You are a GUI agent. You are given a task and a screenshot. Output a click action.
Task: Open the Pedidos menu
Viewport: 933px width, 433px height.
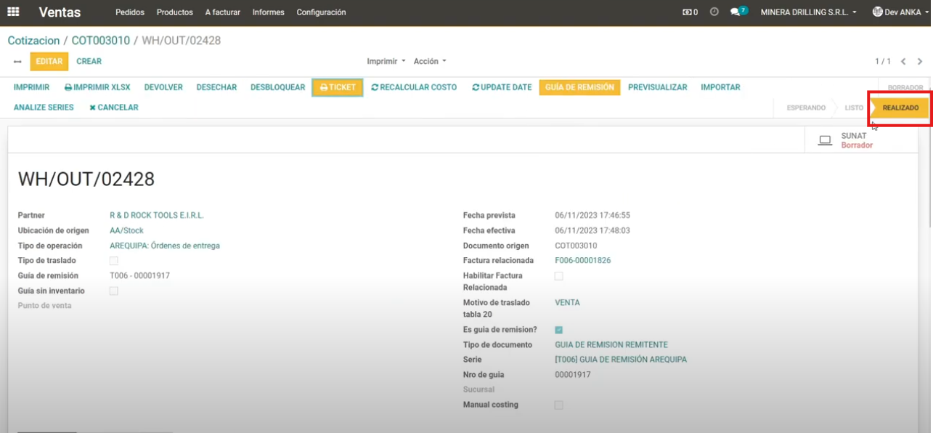coord(130,12)
